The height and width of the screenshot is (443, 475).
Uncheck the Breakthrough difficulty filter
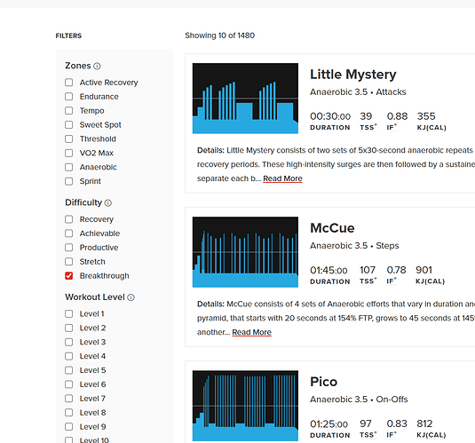[x=68, y=276]
